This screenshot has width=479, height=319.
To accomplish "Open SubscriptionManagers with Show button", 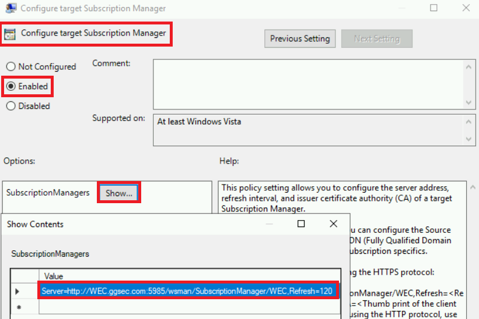I will click(x=119, y=193).
